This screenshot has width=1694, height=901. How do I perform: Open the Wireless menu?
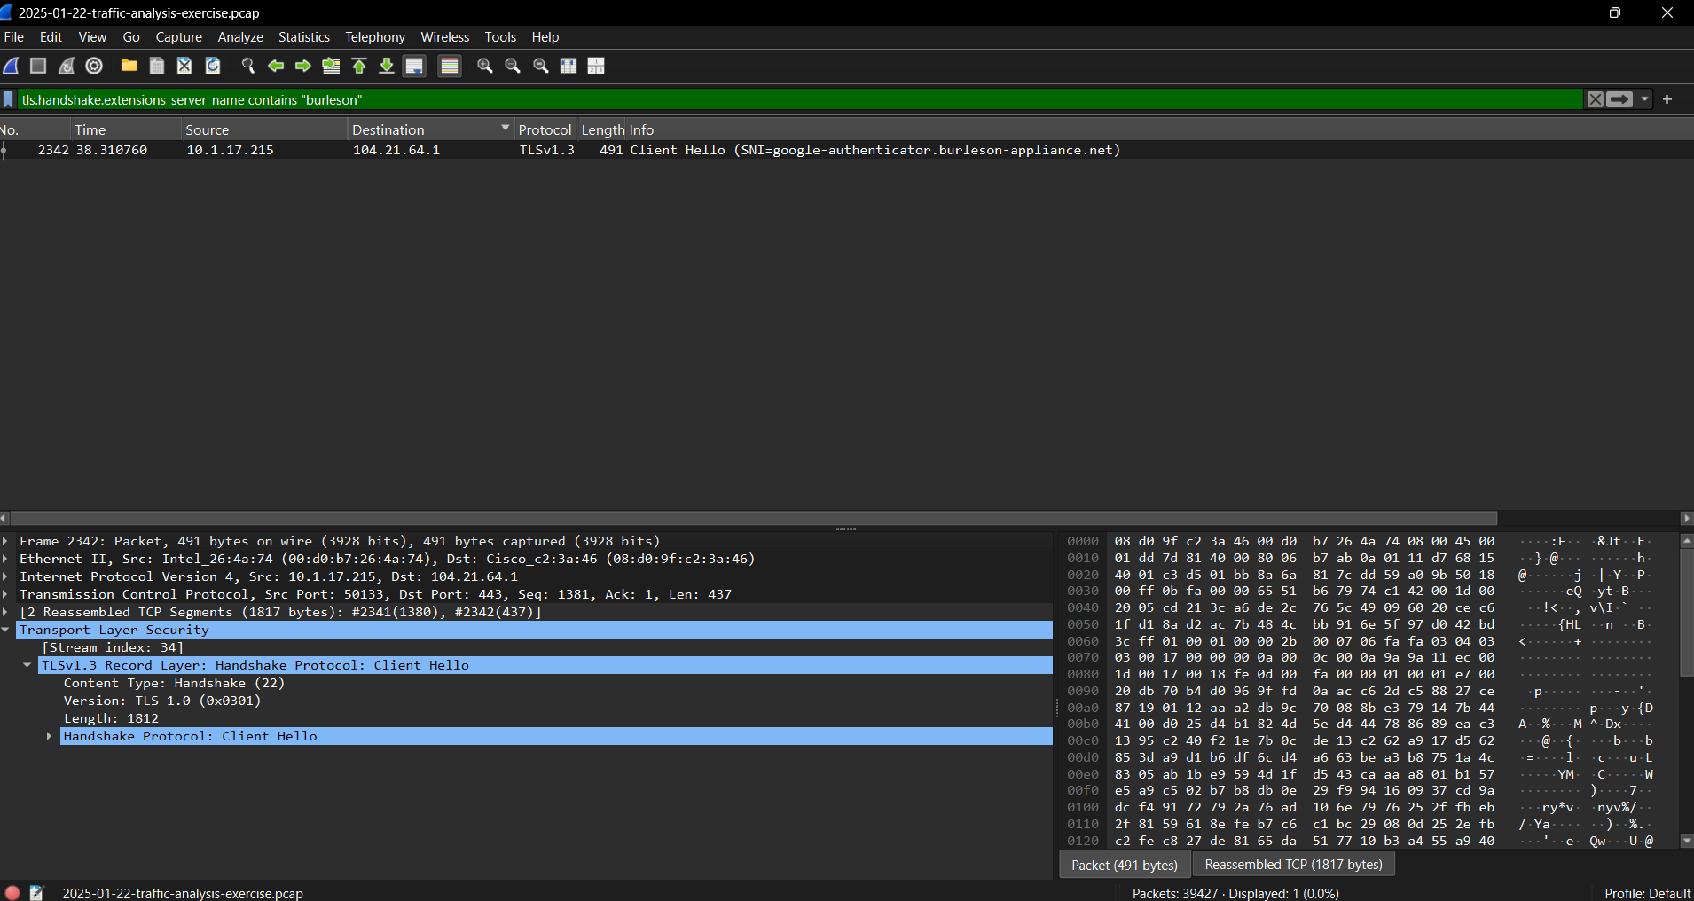445,37
